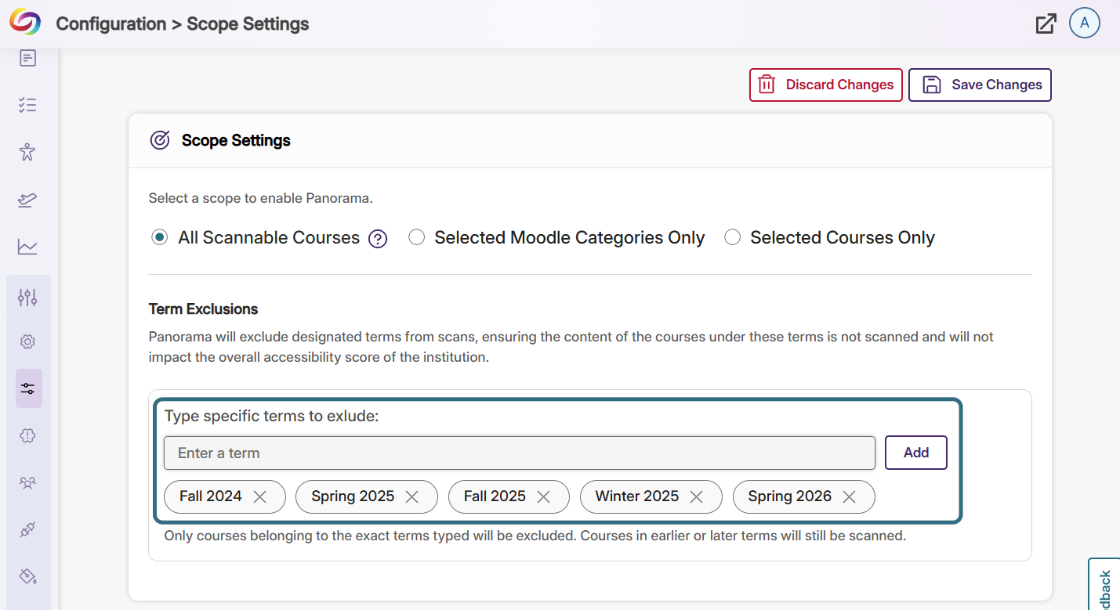Open the line chart analytics sidebar icon
Image resolution: width=1120 pixels, height=610 pixels.
tap(28, 247)
